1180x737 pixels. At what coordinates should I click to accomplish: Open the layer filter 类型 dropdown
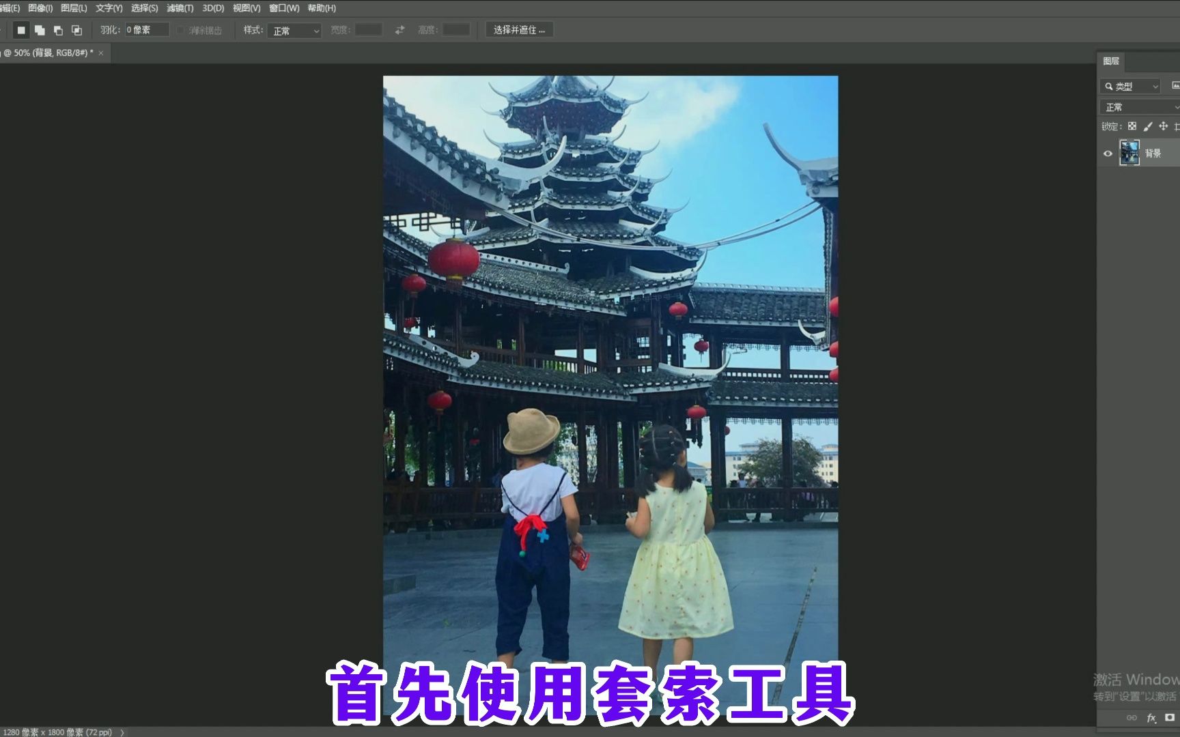tap(1130, 86)
